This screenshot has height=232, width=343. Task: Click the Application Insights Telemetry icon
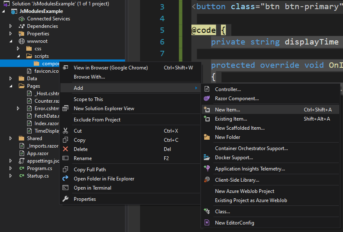click(207, 169)
